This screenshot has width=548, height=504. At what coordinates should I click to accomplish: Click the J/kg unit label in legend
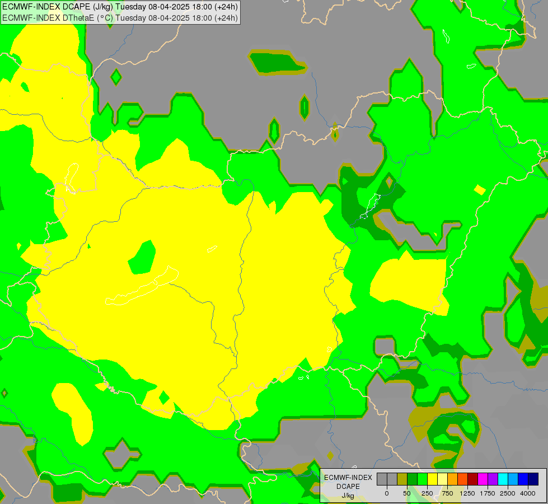tap(348, 496)
